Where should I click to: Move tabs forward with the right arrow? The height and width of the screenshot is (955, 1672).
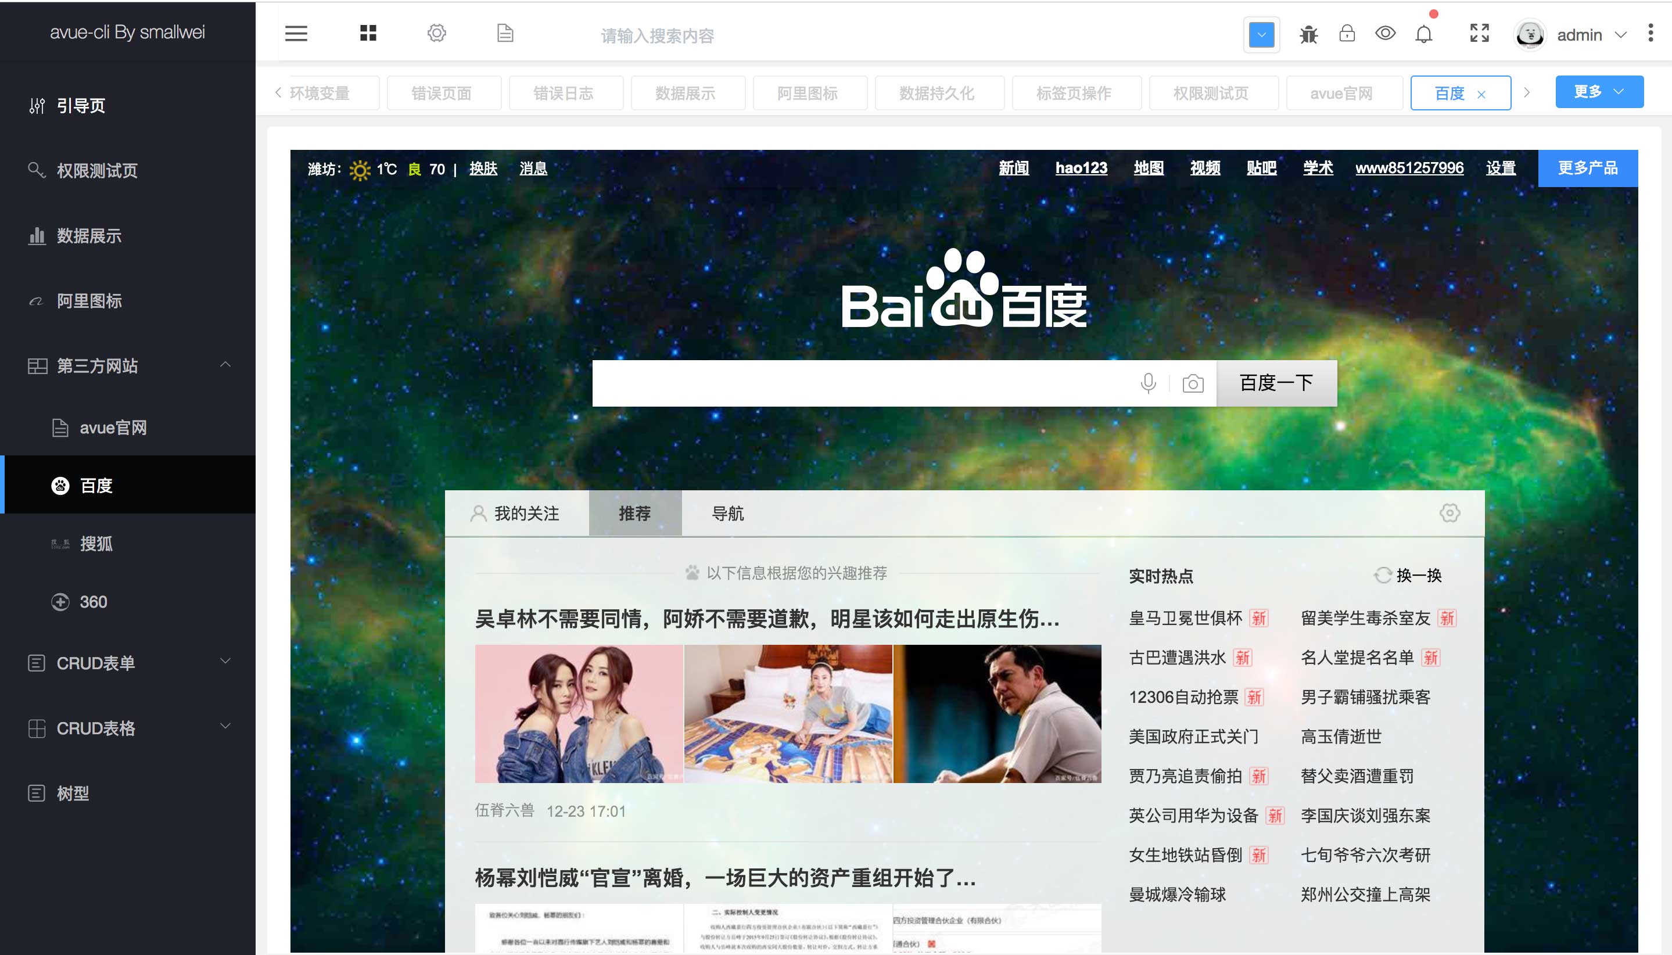coord(1526,92)
